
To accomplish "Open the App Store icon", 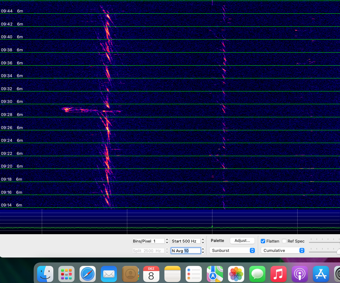I will [x=321, y=274].
